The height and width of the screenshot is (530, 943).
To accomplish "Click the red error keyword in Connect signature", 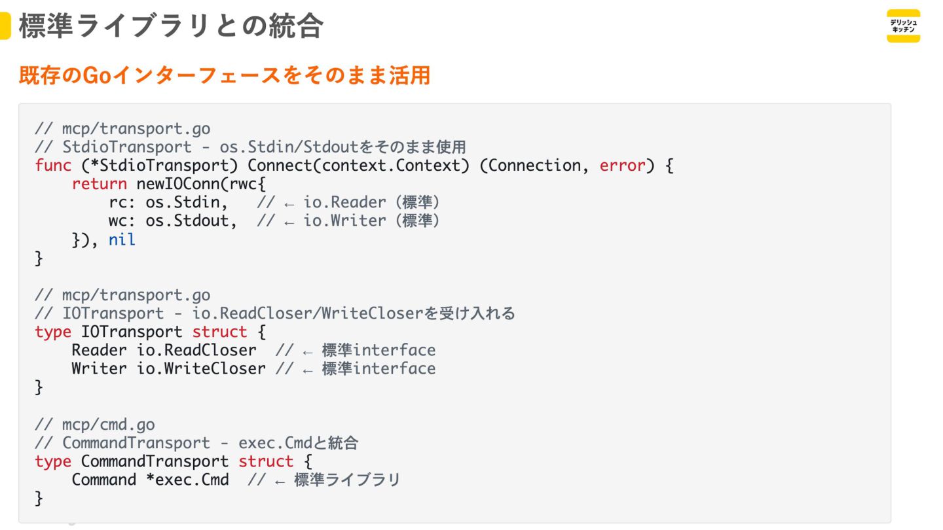I will pos(622,166).
